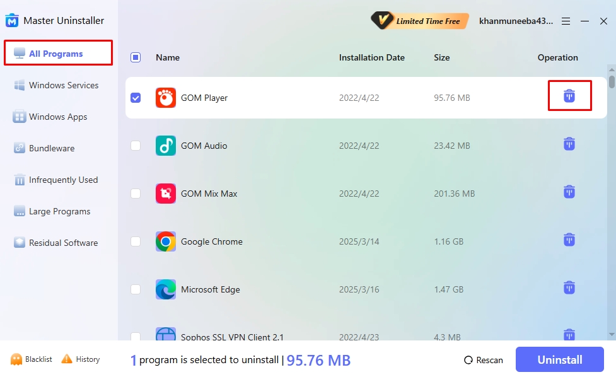
Task: Uncheck the GOM Player checkbox
Action: click(136, 98)
